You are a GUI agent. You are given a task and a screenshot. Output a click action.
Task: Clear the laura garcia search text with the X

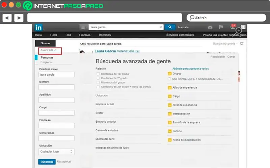click(161, 27)
